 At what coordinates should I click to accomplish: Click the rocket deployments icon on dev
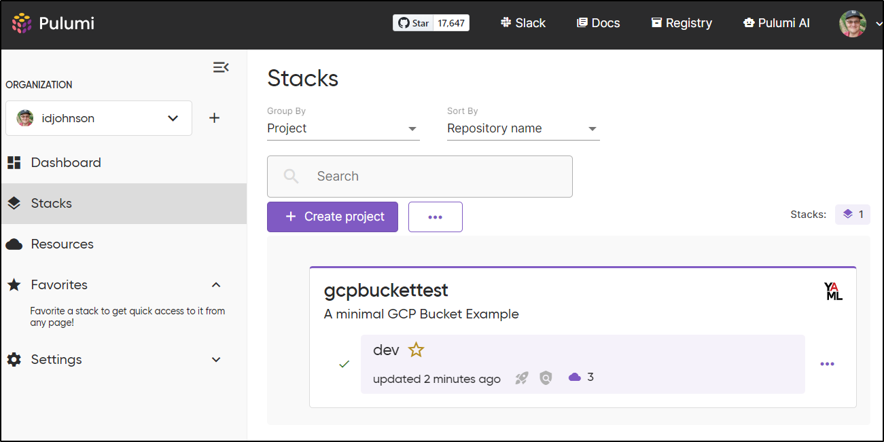pos(522,378)
